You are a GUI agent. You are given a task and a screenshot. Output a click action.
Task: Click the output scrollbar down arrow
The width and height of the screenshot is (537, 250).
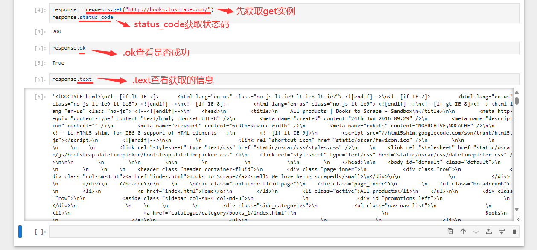(x=517, y=210)
